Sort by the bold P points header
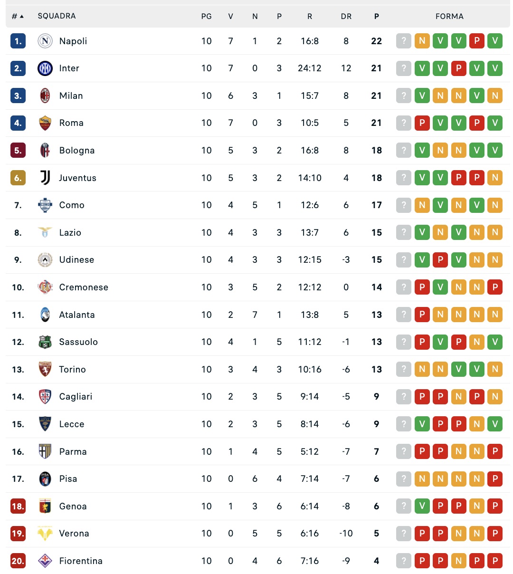 click(x=377, y=17)
